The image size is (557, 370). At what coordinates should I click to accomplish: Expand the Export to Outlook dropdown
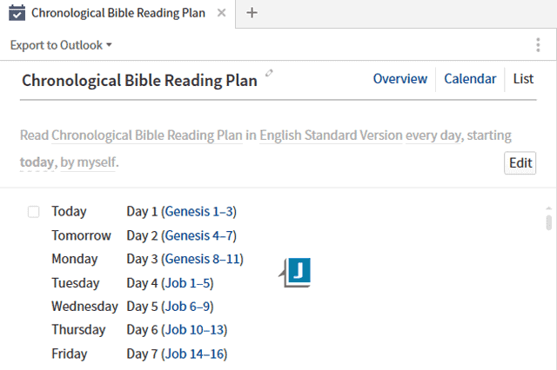(61, 45)
